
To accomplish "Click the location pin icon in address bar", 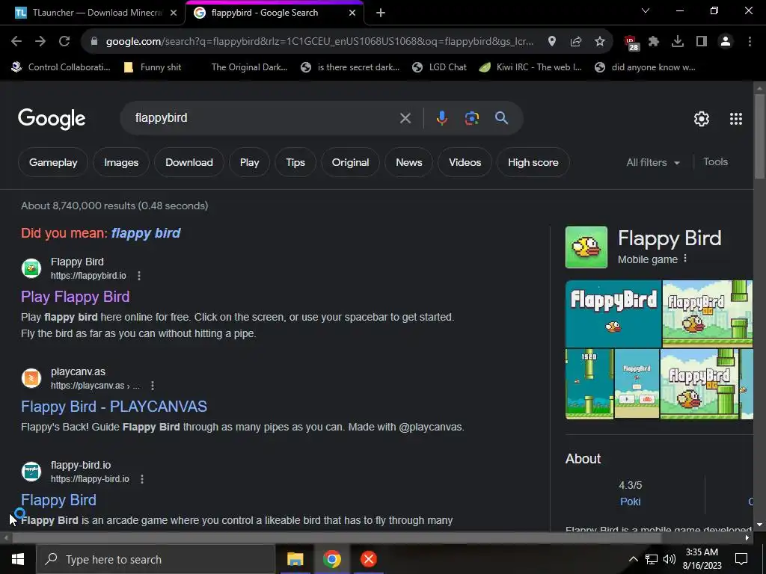I will click(x=552, y=42).
